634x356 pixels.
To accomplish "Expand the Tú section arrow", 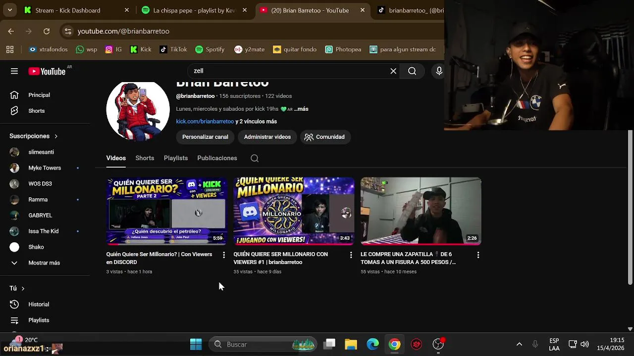I will click(23, 288).
